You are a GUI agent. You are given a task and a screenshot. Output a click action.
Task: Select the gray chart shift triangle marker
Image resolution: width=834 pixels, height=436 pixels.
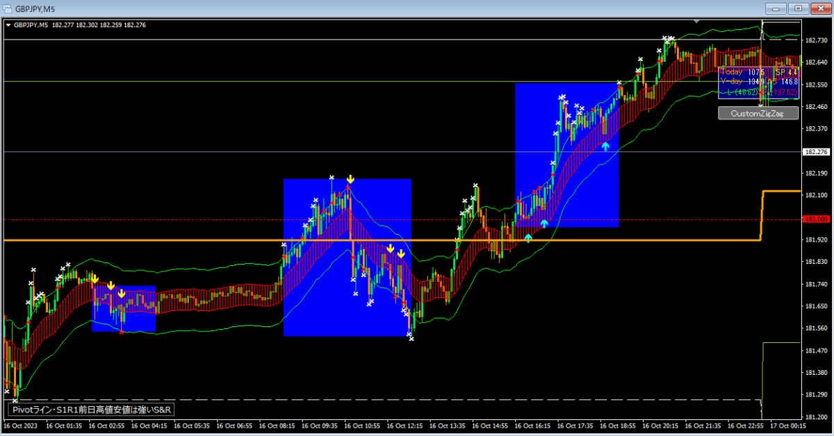(699, 22)
